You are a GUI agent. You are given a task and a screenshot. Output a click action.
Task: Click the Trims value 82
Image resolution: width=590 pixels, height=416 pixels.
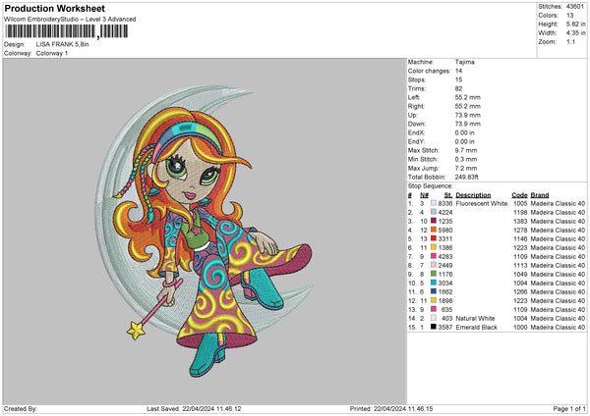coord(458,88)
